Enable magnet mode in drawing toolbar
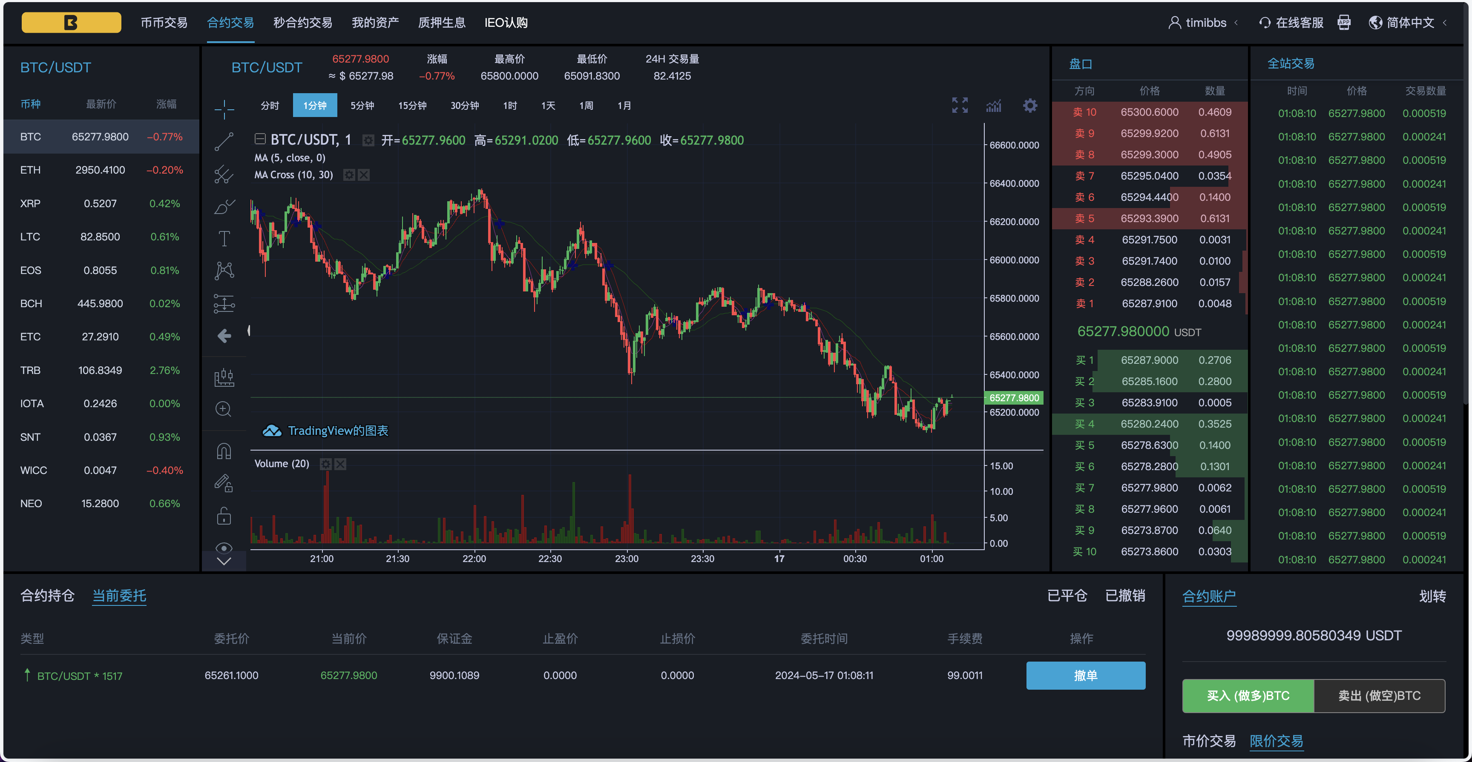 pos(224,451)
